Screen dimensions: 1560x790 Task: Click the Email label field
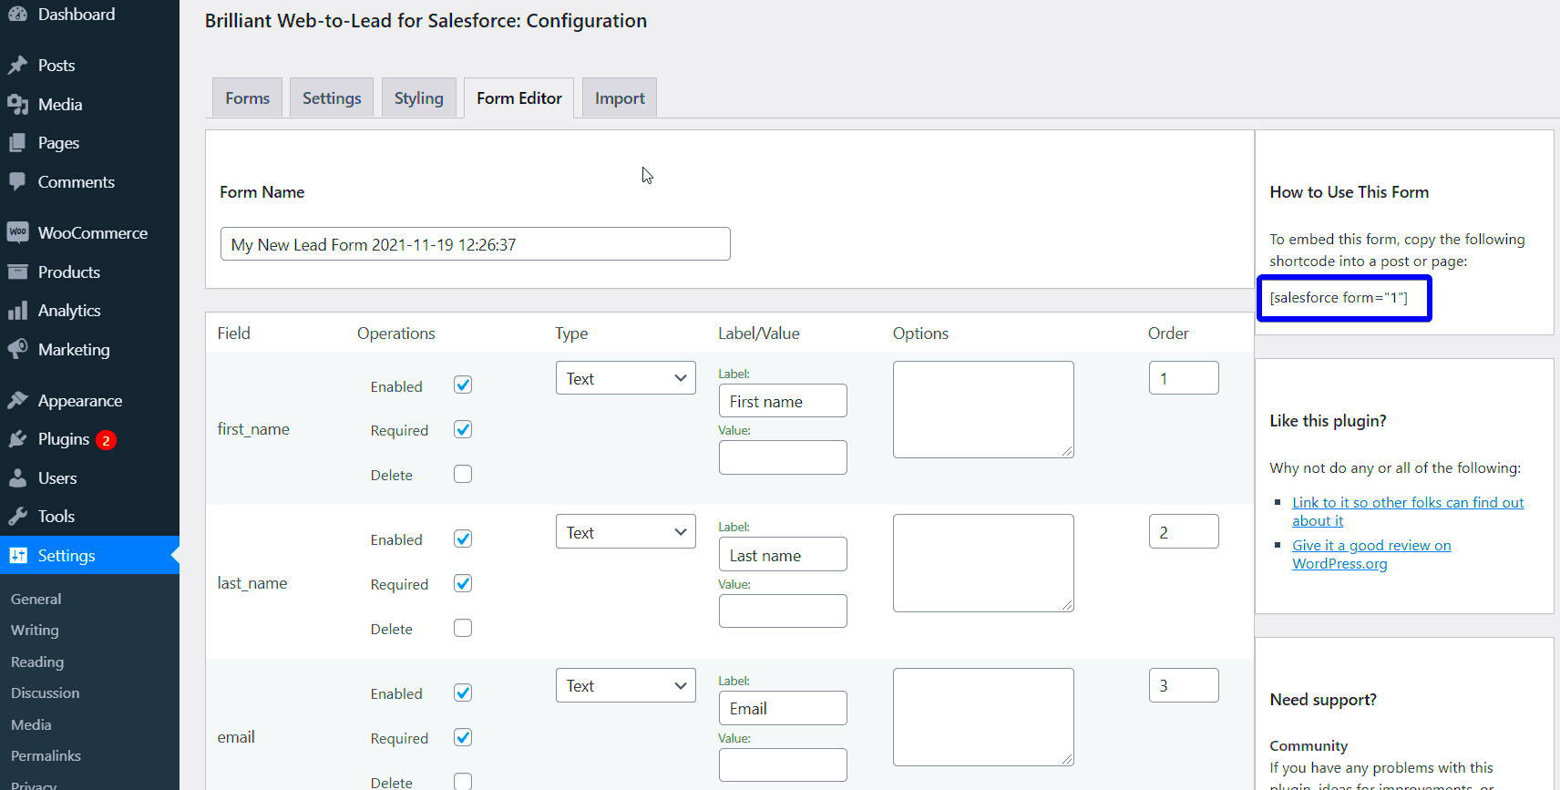[783, 708]
